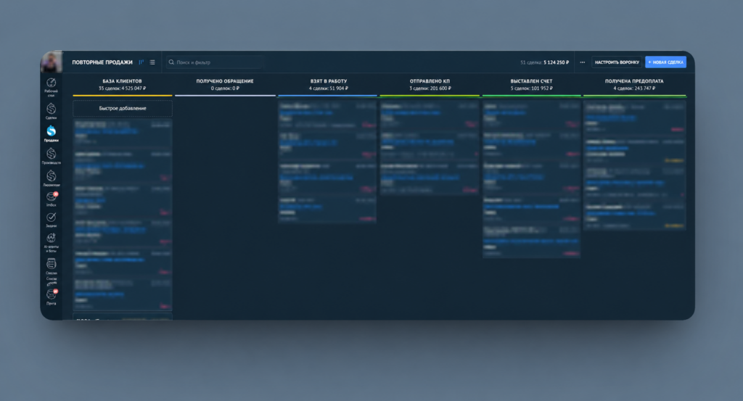Select ПОЛУЧЕНО ОБРАЩЕНИЕ column header
Viewport: 743px width, 401px height.
coord(225,81)
